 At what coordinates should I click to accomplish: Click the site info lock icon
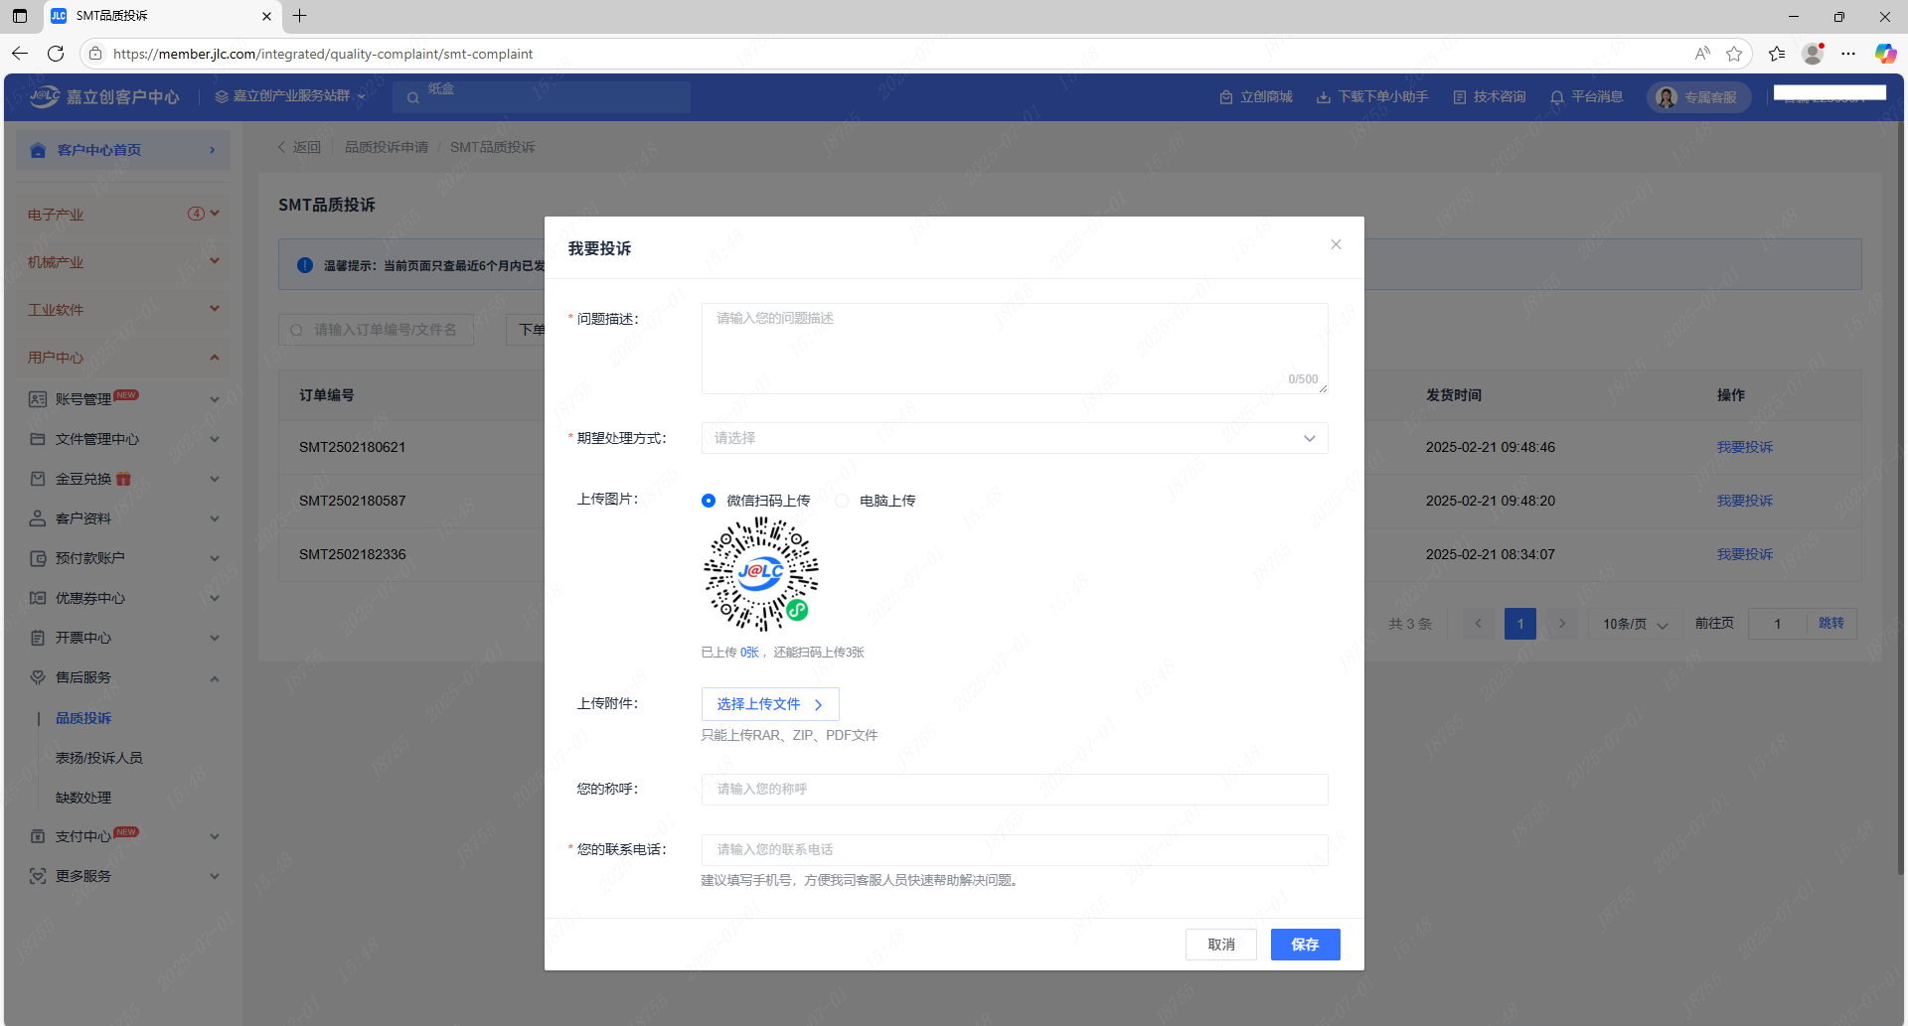[95, 54]
